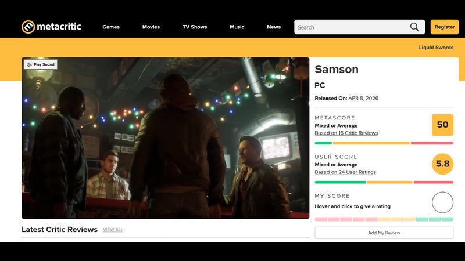Click the User Score 5.8 badge
Viewport: 465px width, 261px height.
click(x=442, y=164)
